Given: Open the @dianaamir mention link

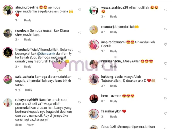Looking at the screenshot, I should [x=46, y=54].
